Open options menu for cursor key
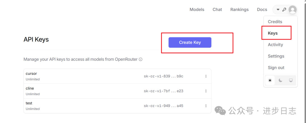306x123 pixels. tap(206, 76)
